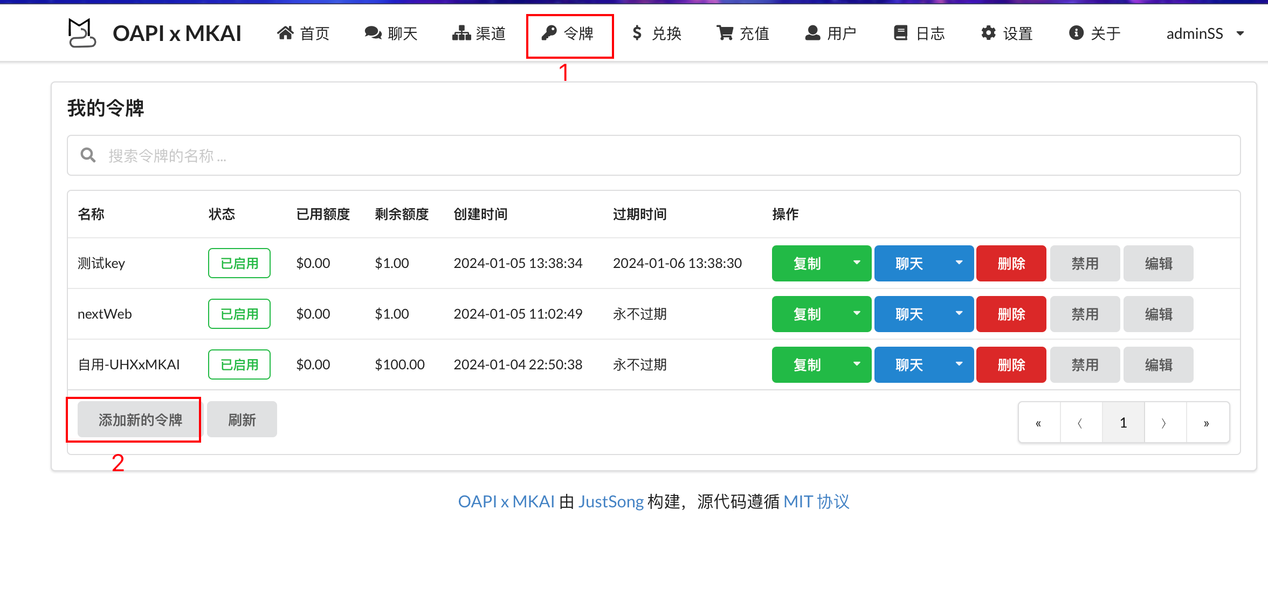
Task: Click the 名称 column header
Action: [91, 214]
